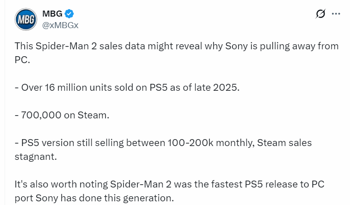Click "Steam sales" phrase in third bullet
This screenshot has width=350, height=205.
click(287, 143)
